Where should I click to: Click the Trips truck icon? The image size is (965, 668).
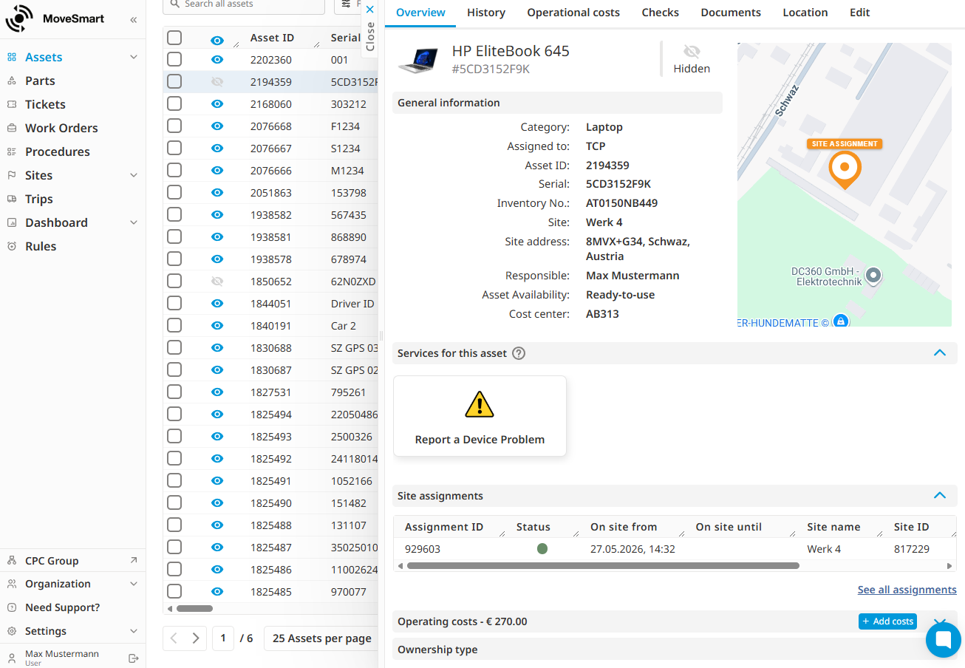coord(12,199)
